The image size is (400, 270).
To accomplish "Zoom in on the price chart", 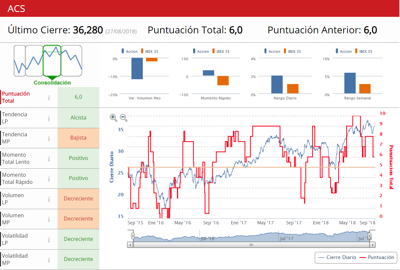I will pos(113,118).
